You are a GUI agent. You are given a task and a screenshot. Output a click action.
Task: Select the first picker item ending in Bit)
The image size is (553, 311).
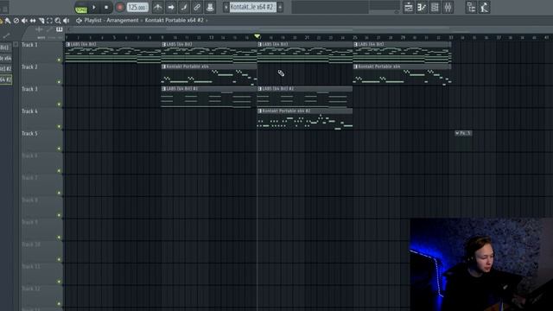[6, 48]
